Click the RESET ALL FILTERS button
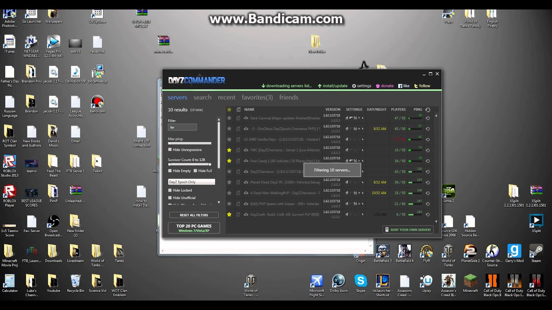The image size is (552, 310). tap(194, 215)
